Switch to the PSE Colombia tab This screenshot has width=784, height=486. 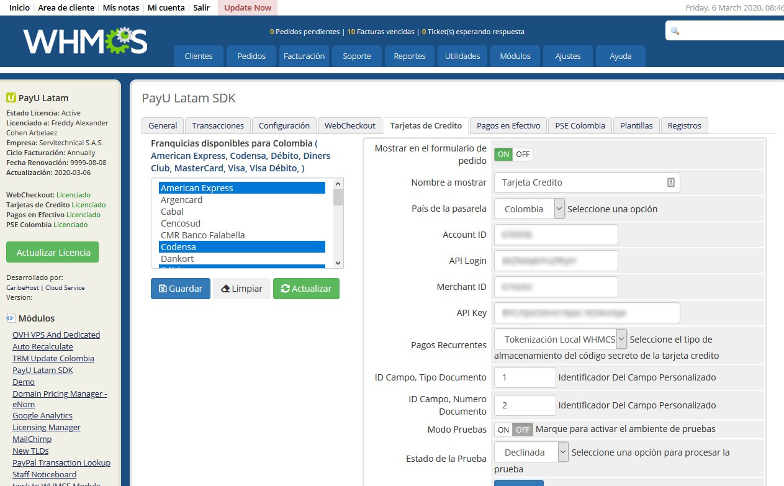[x=580, y=125]
